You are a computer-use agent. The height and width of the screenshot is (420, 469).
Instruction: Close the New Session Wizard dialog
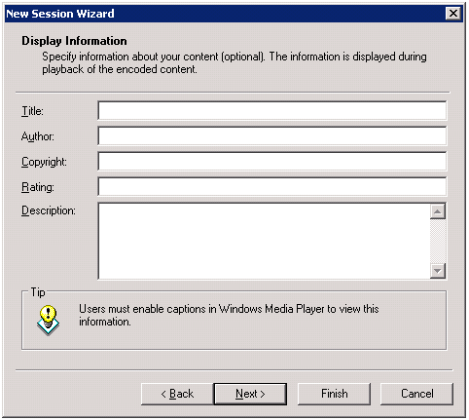coord(453,14)
